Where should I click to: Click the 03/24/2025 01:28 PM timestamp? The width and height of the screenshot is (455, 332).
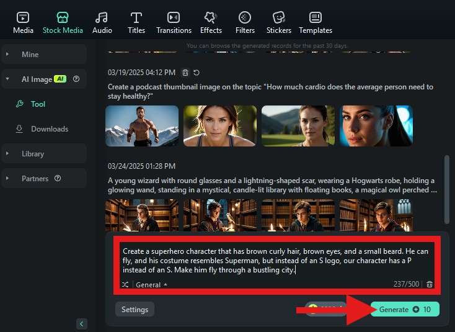coord(141,166)
